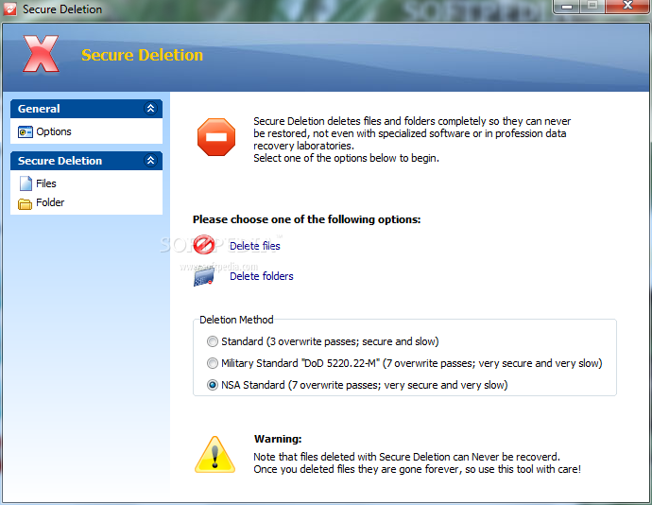Click the bold Warning: heading
This screenshot has height=505, width=652.
pyautogui.click(x=278, y=439)
